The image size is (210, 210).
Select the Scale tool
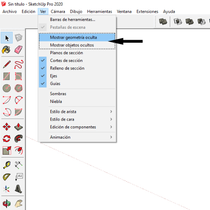coord(7,151)
